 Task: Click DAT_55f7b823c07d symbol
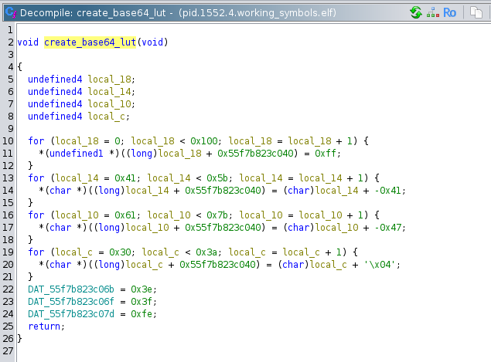[71, 314]
